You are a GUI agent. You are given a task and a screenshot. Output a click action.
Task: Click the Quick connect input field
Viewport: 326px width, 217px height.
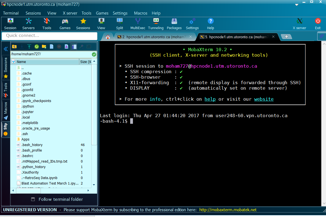49,36
